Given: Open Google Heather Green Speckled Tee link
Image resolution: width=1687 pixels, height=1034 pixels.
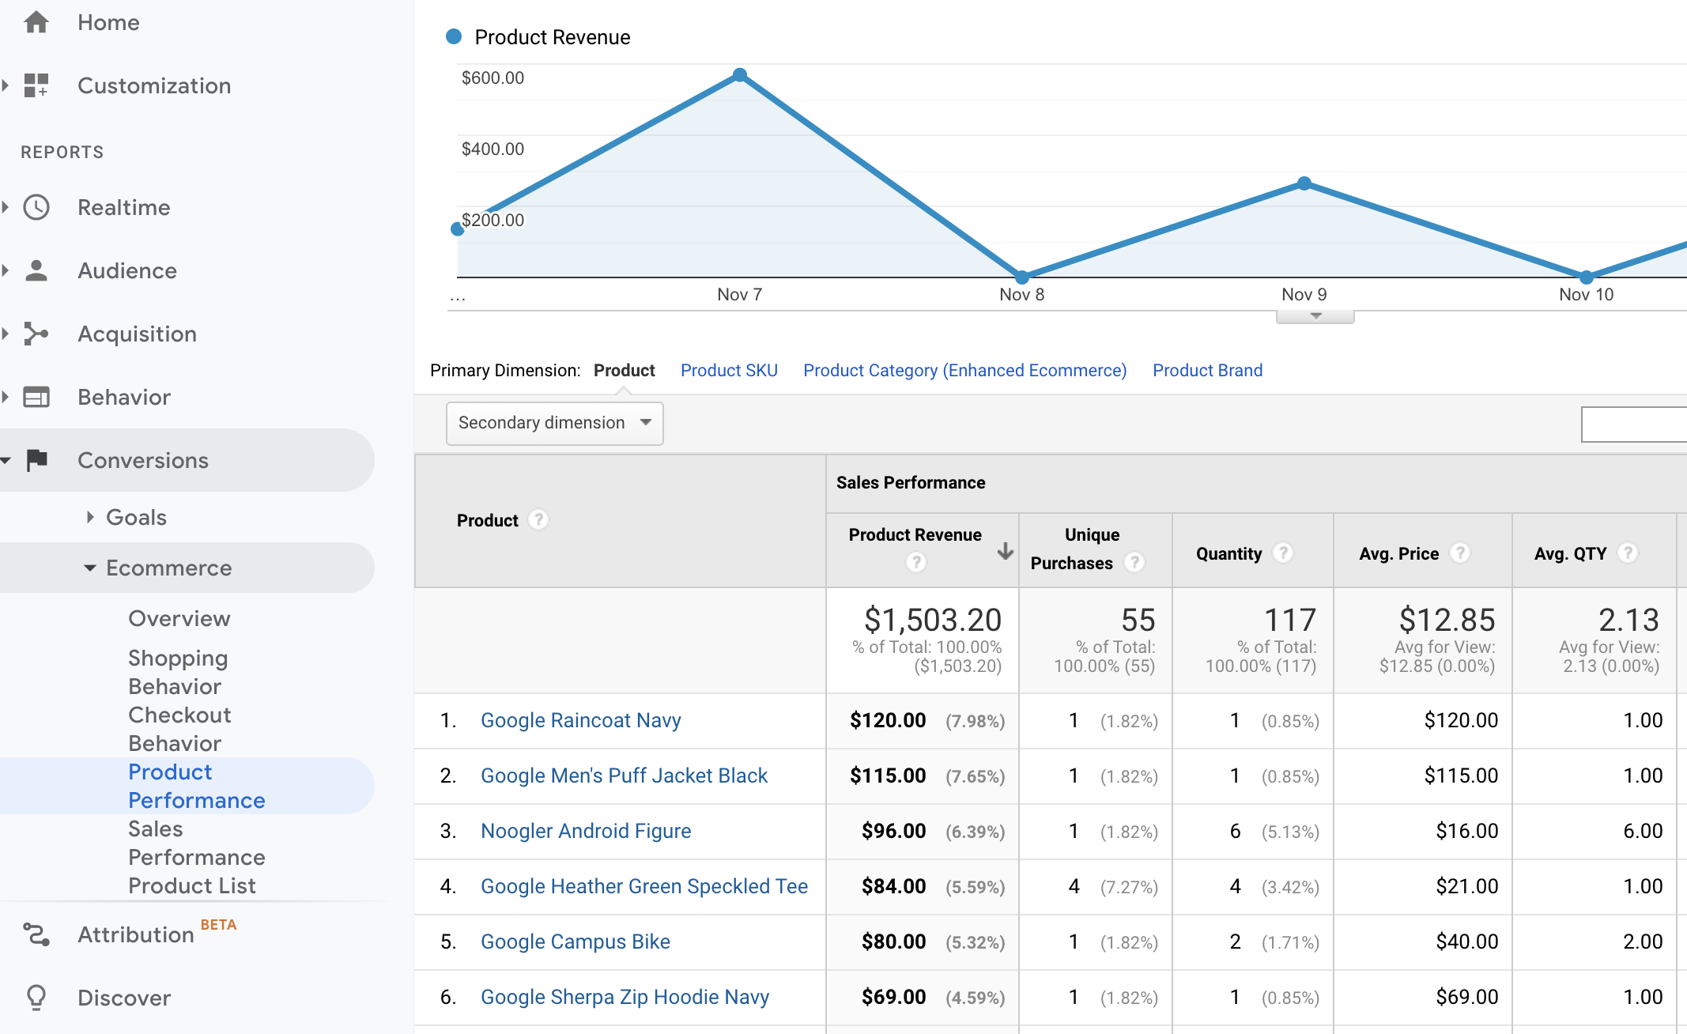Looking at the screenshot, I should [x=644, y=886].
